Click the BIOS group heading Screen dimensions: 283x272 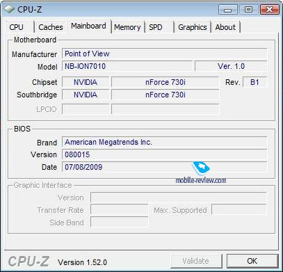tap(22, 129)
